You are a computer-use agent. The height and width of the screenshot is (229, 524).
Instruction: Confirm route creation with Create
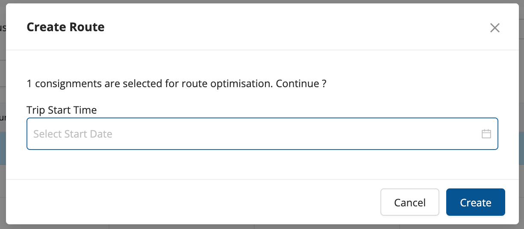coord(475,202)
